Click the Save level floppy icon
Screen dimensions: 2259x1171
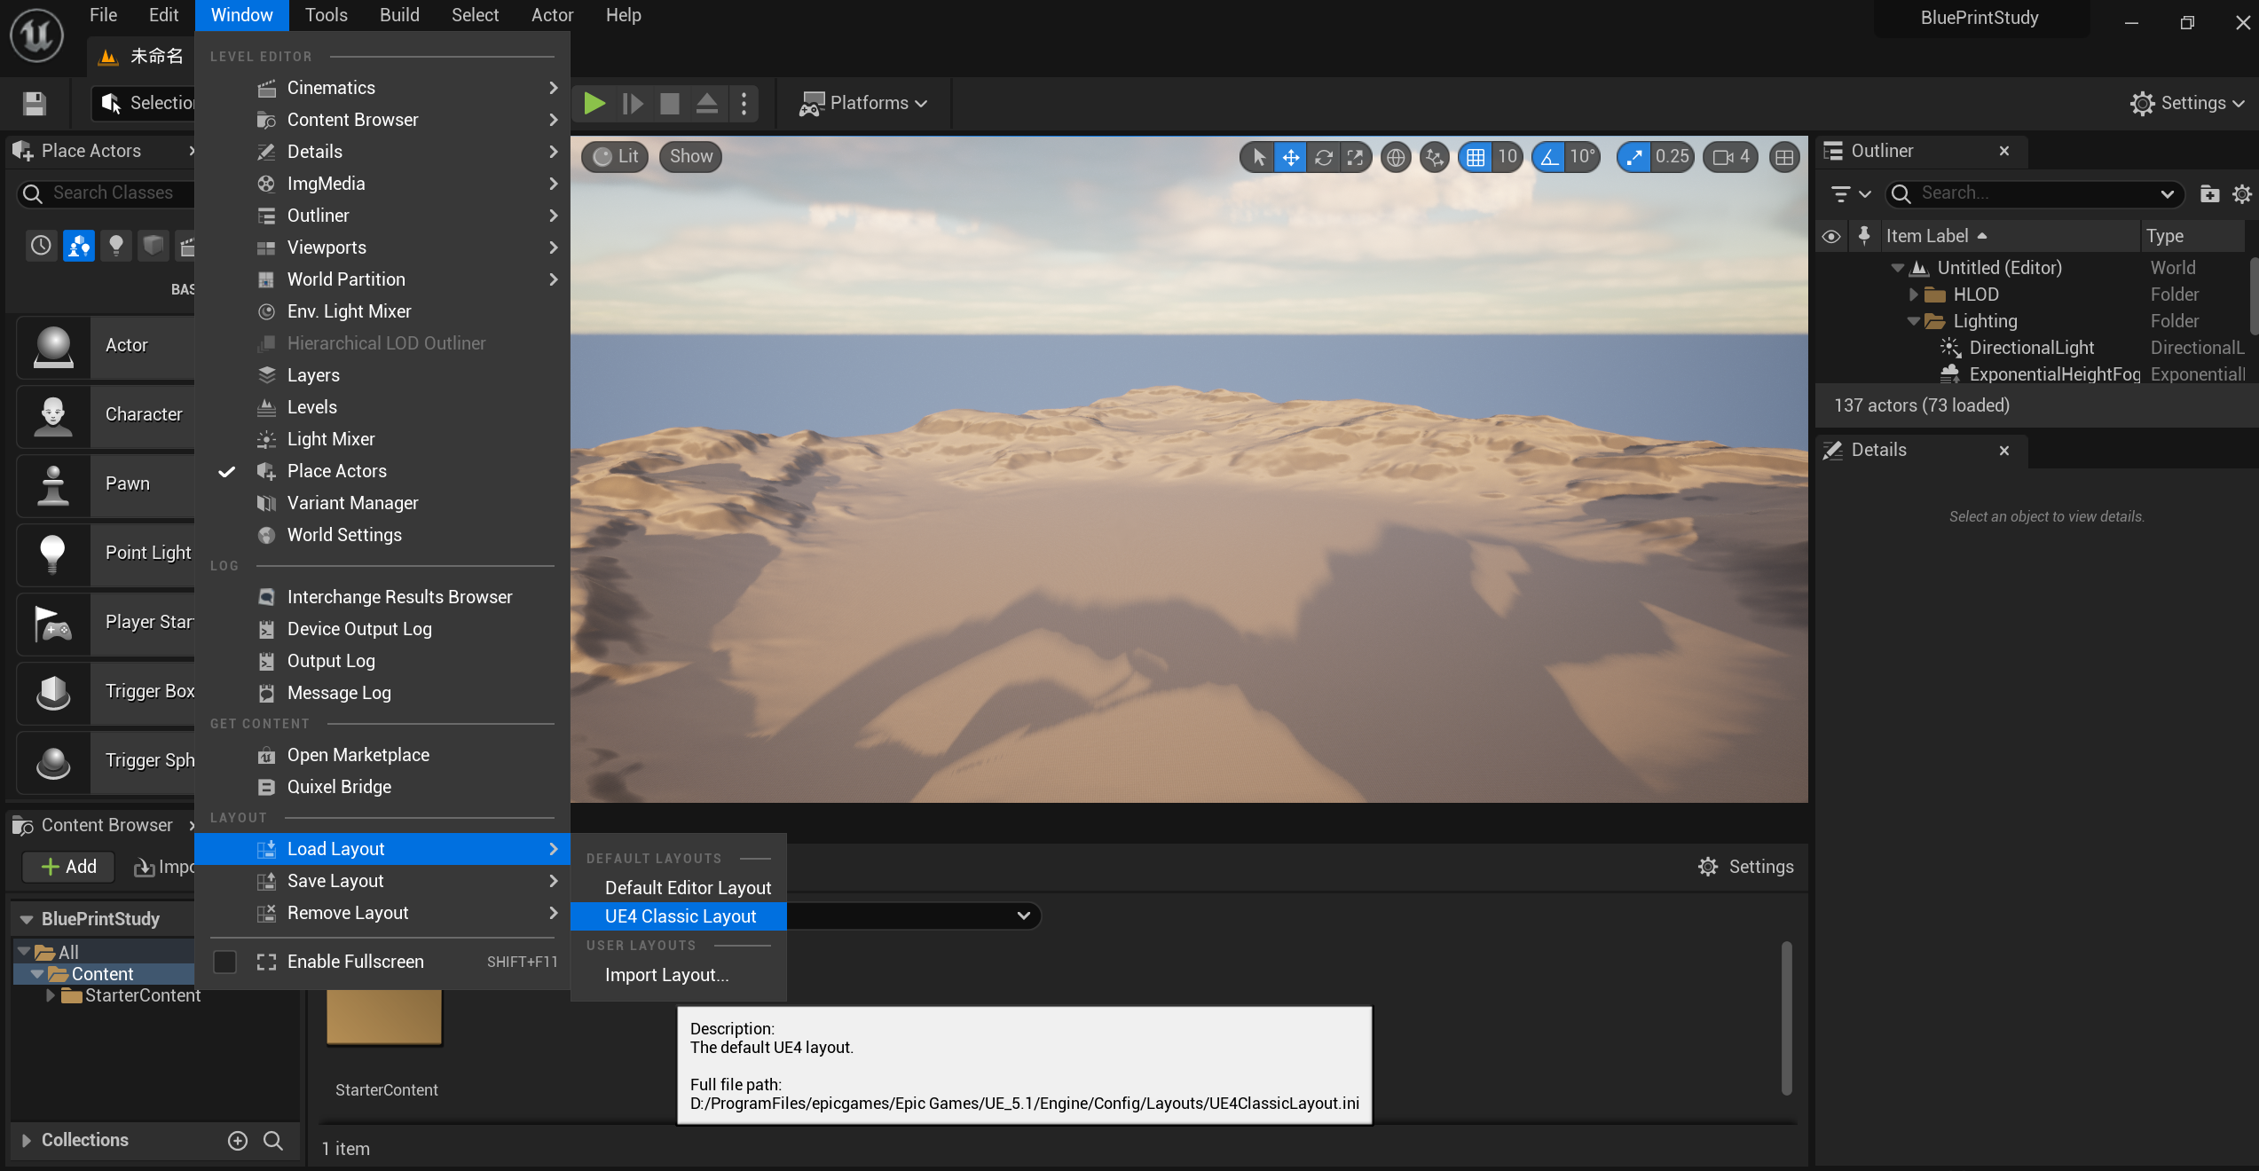[34, 103]
